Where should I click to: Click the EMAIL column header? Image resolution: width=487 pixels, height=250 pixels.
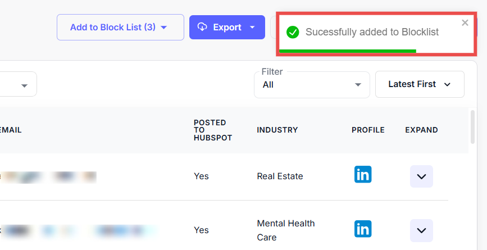point(11,130)
